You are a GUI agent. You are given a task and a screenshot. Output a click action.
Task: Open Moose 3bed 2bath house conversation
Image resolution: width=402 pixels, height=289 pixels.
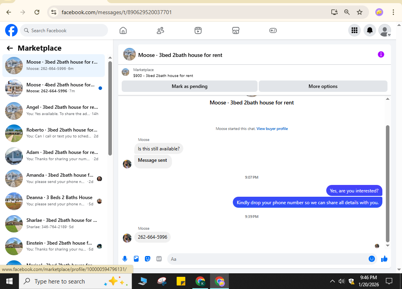[x=53, y=66]
